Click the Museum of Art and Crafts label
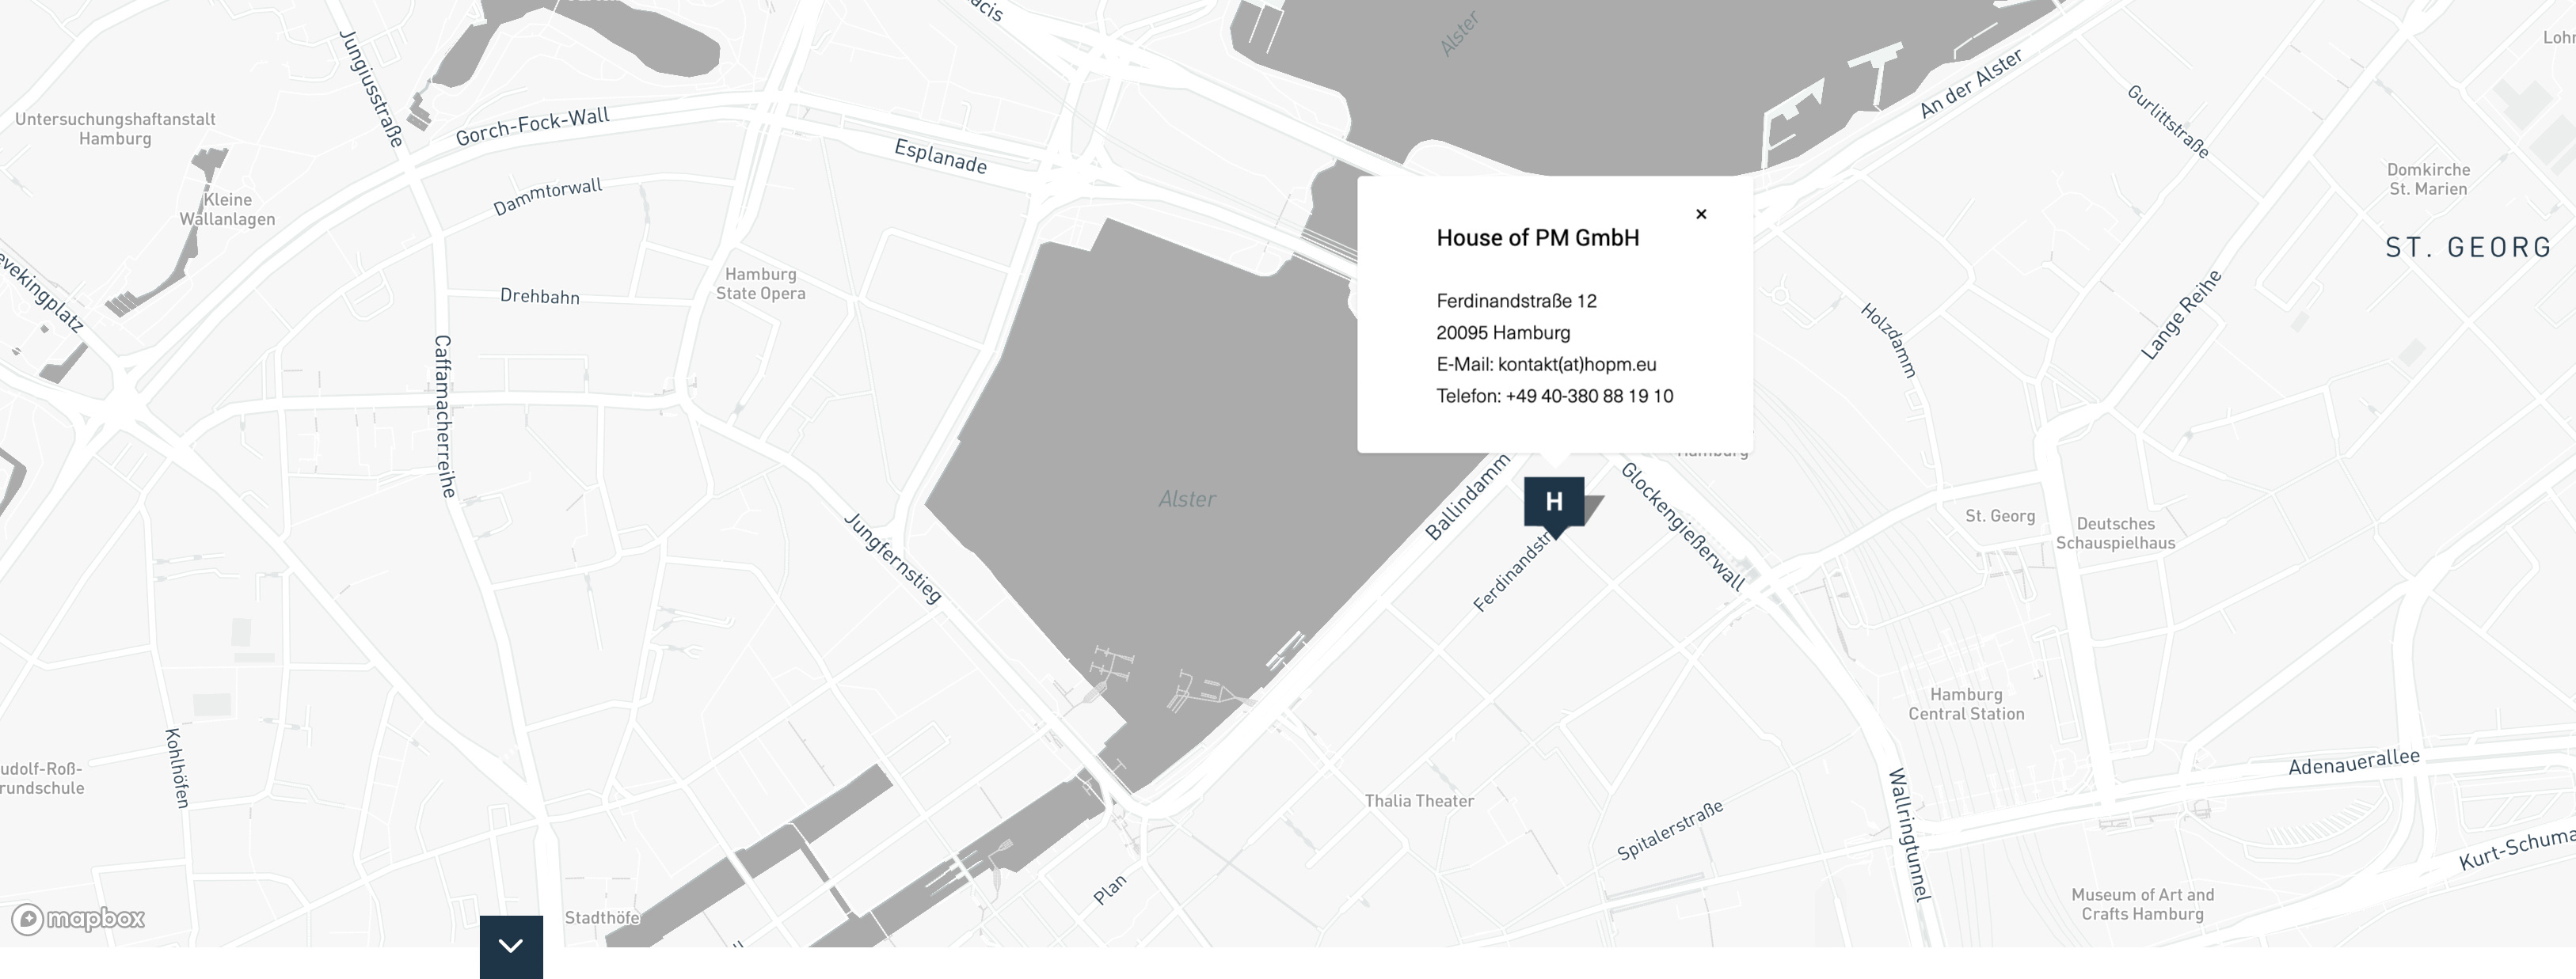The image size is (2576, 979). click(x=2141, y=904)
